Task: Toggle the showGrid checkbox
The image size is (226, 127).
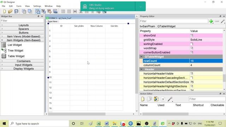Action: tap(191, 35)
